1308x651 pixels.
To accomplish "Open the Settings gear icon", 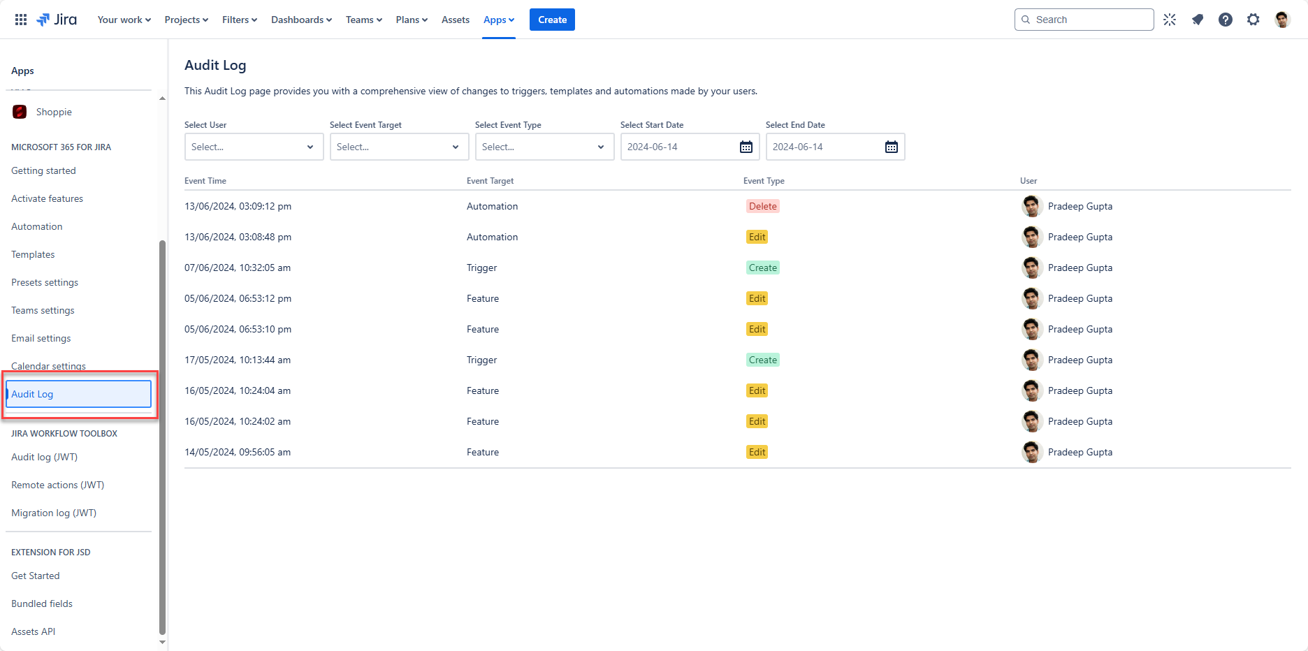I will pos(1253,20).
